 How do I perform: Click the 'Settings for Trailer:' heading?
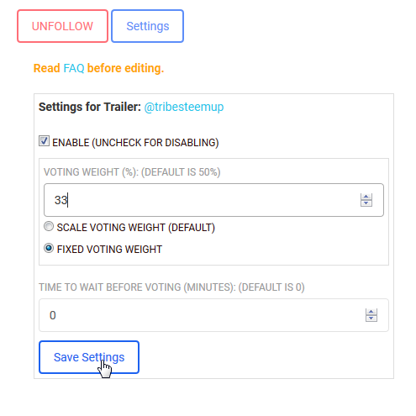click(90, 107)
